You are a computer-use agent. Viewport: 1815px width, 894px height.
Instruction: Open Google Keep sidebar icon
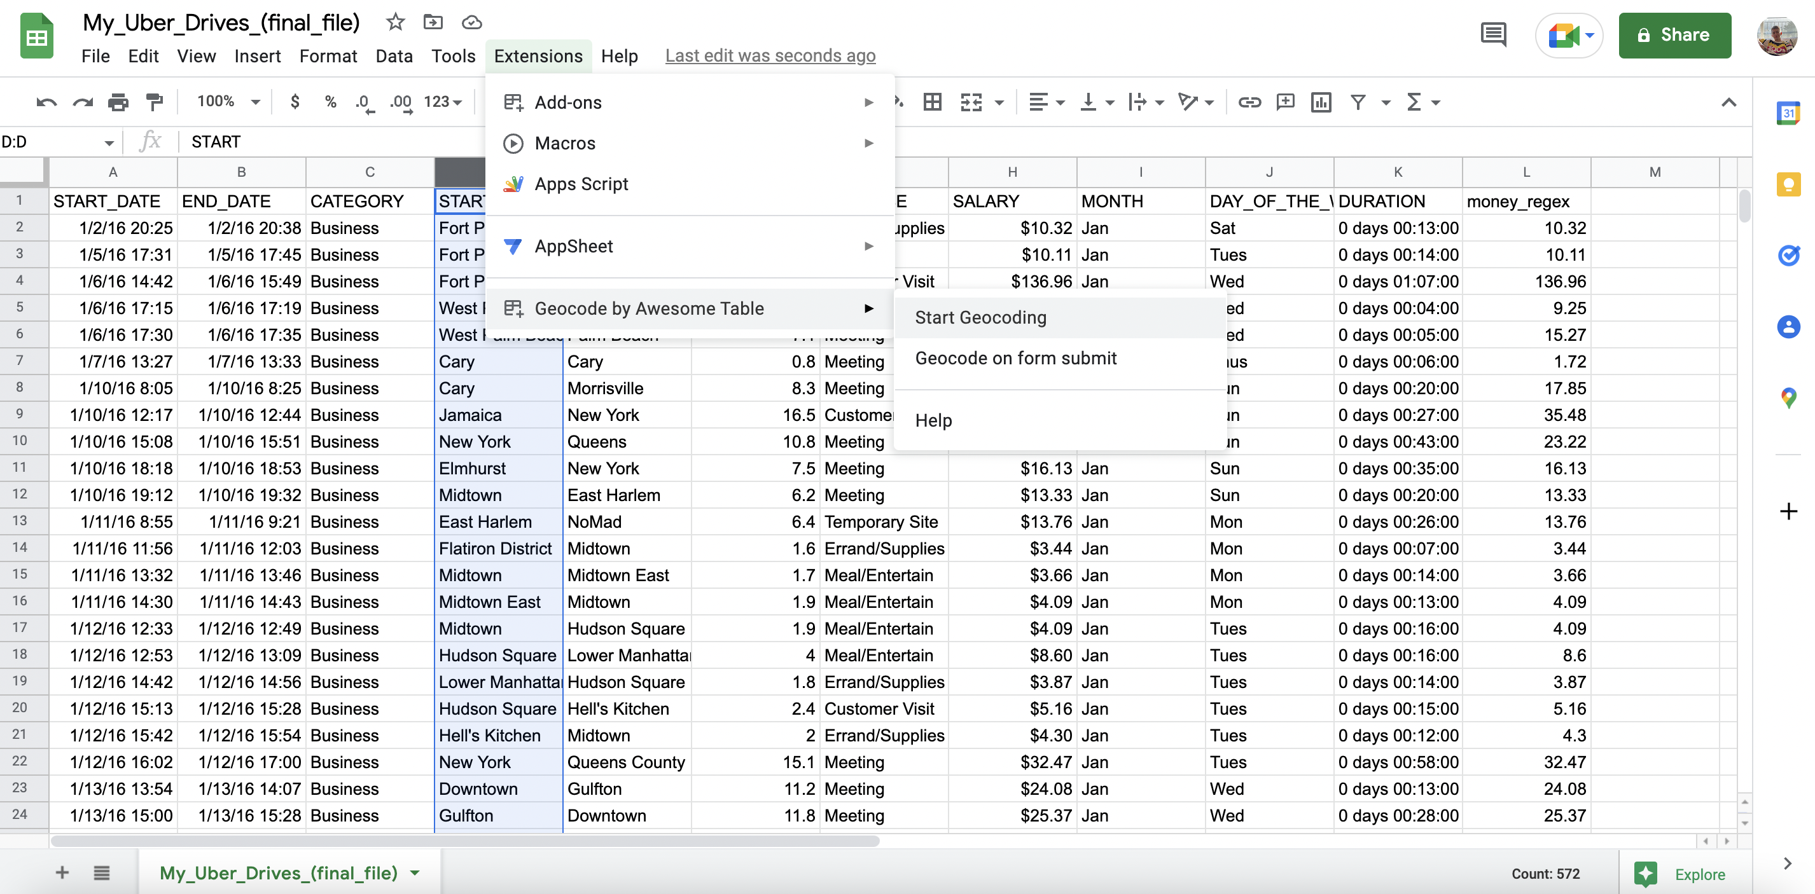[1788, 184]
